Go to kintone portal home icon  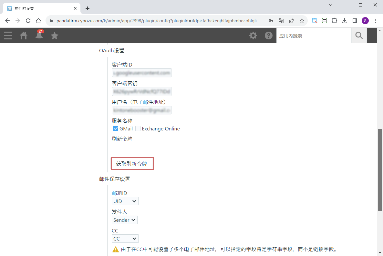pos(24,36)
